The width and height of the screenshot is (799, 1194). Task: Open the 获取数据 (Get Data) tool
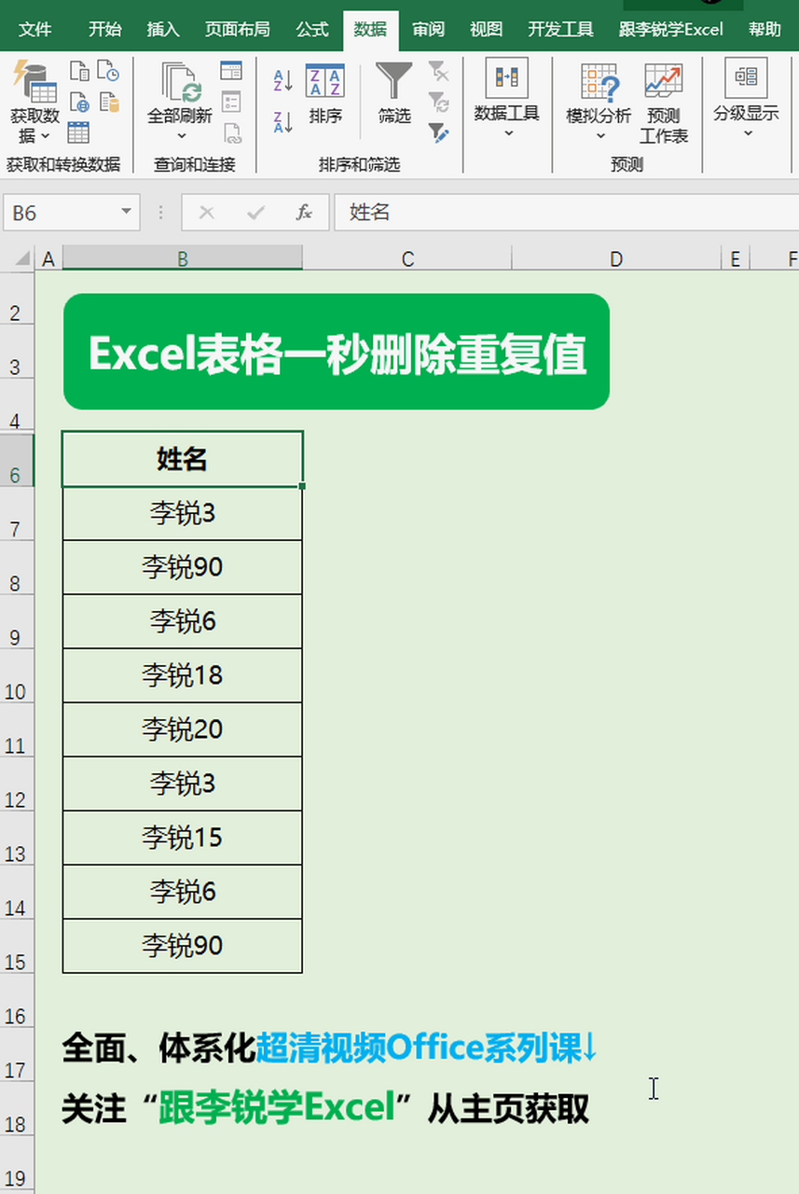point(34,93)
